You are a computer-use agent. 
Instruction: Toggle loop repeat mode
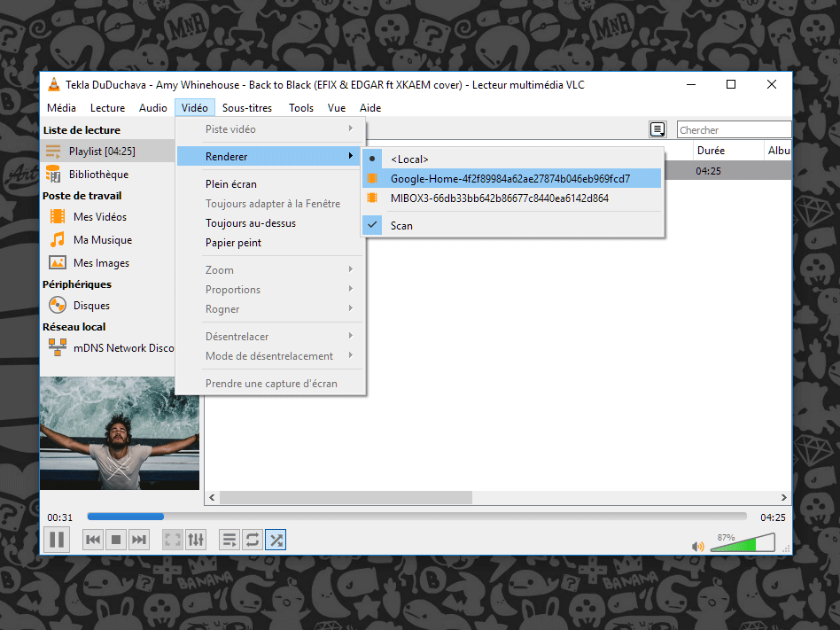tap(253, 540)
